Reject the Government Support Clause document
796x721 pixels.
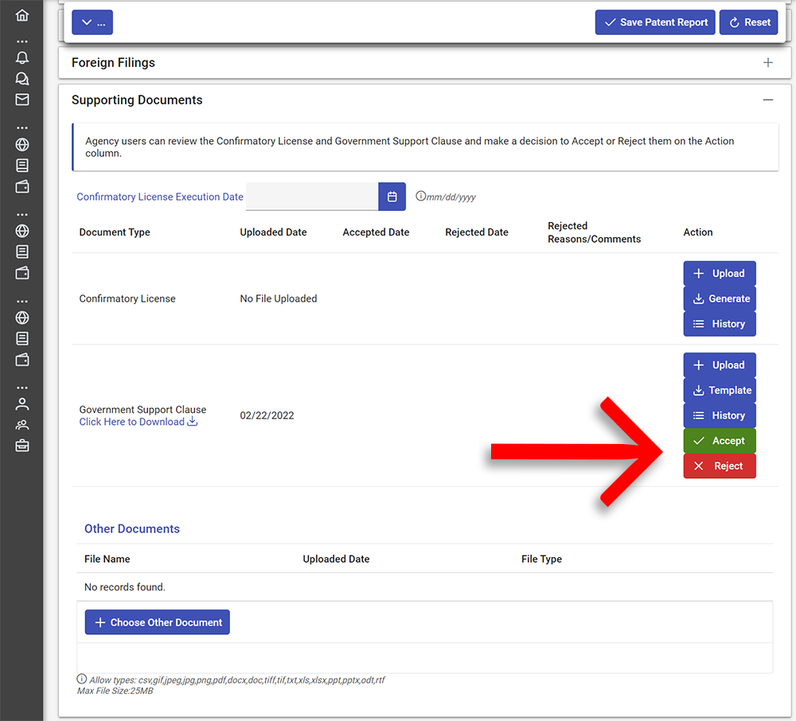720,466
